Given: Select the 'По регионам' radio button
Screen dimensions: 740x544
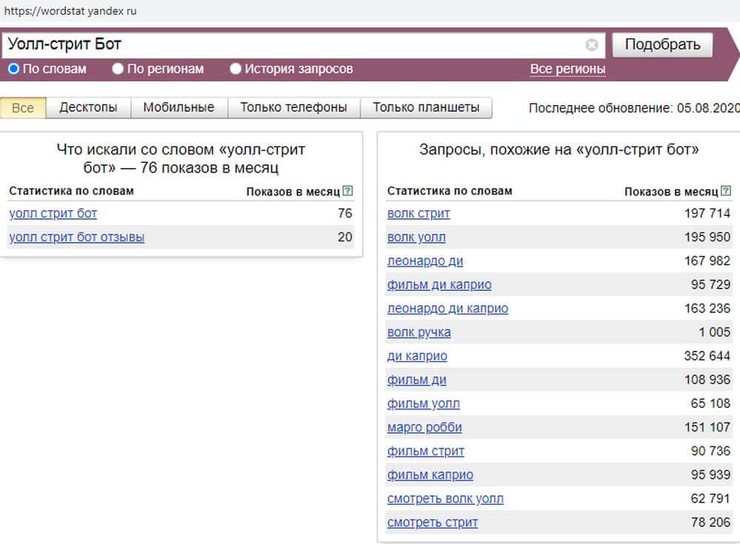Looking at the screenshot, I should point(118,69).
